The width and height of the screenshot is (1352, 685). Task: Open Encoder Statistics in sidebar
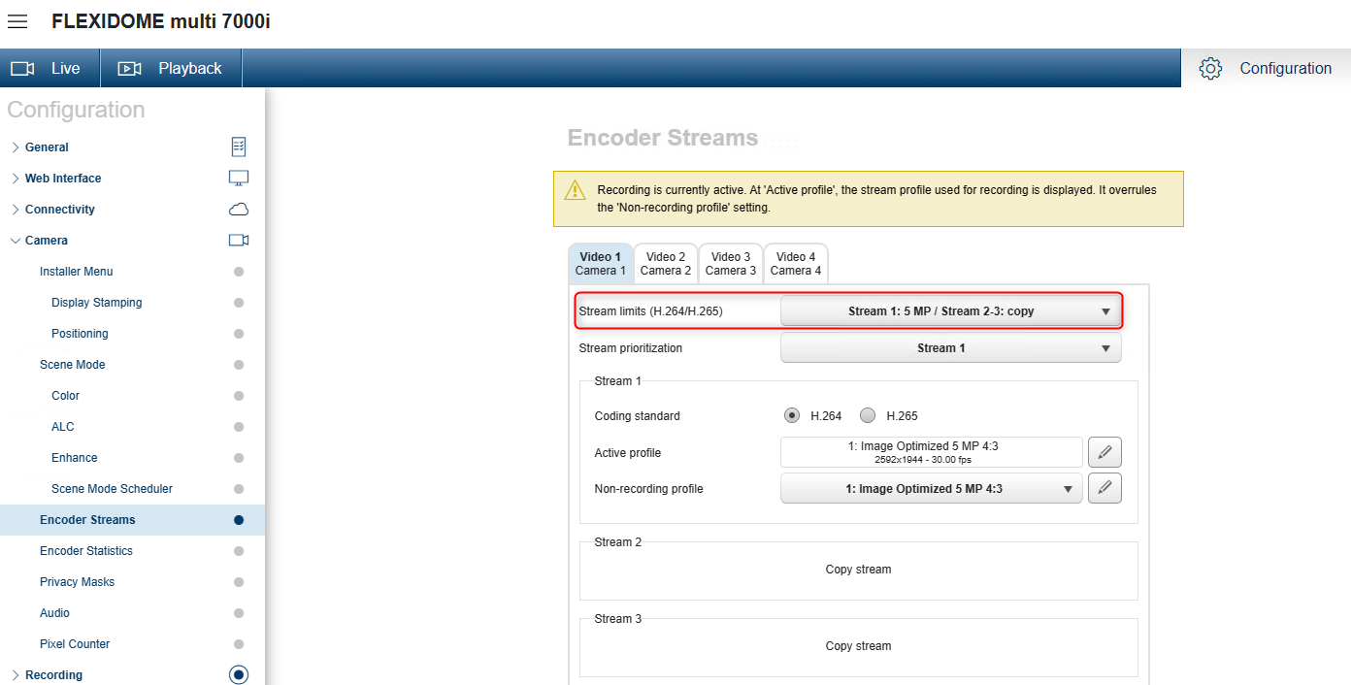[86, 551]
